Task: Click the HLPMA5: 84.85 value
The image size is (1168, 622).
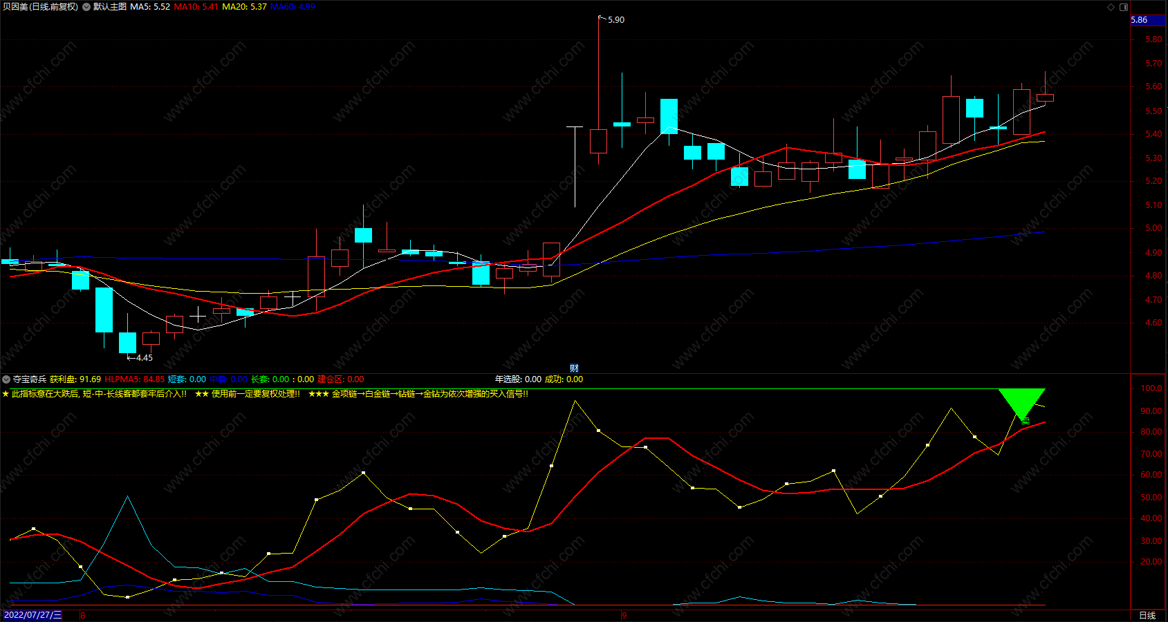Action: point(135,379)
